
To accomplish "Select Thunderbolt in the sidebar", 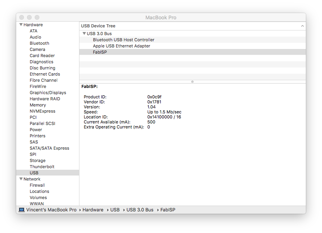I will pos(42,167).
